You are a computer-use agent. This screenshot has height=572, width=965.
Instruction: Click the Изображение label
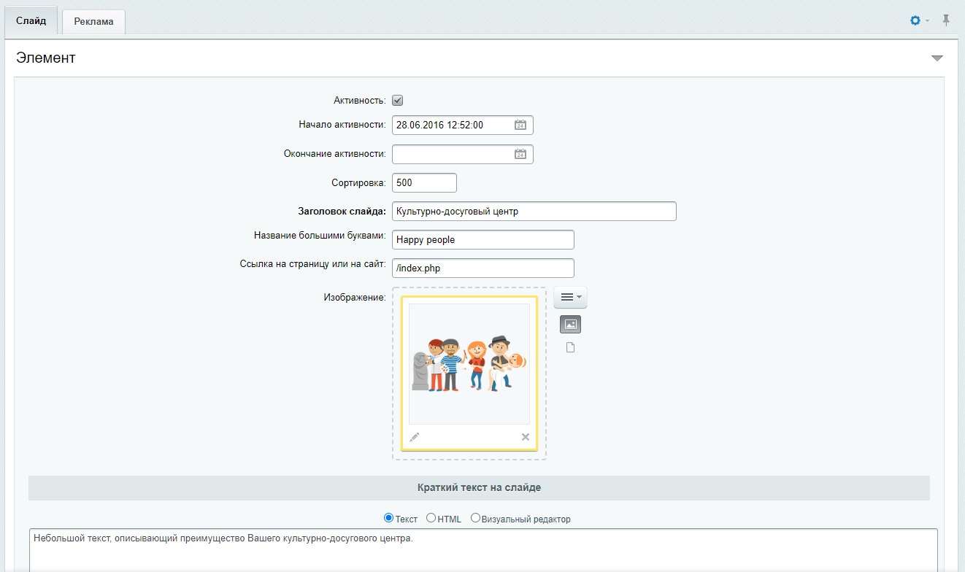pyautogui.click(x=355, y=298)
